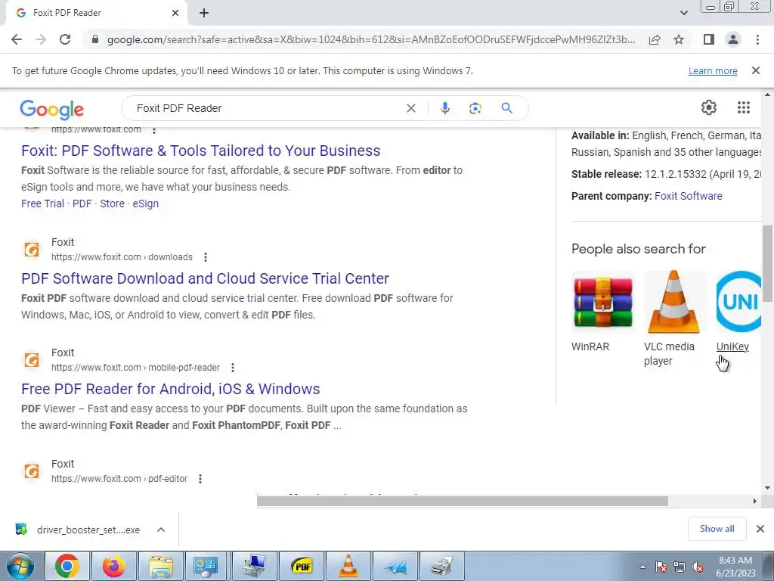Click the site lock icon in address bar
774x581 pixels.
coord(95,39)
